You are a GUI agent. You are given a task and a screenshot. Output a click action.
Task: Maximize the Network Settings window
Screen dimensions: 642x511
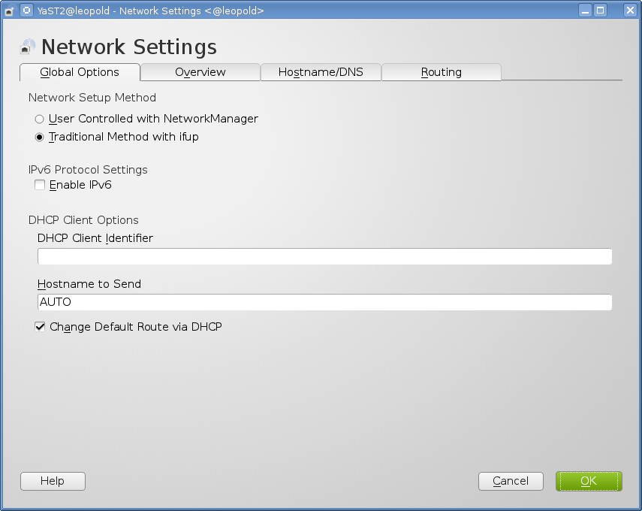[x=600, y=11]
